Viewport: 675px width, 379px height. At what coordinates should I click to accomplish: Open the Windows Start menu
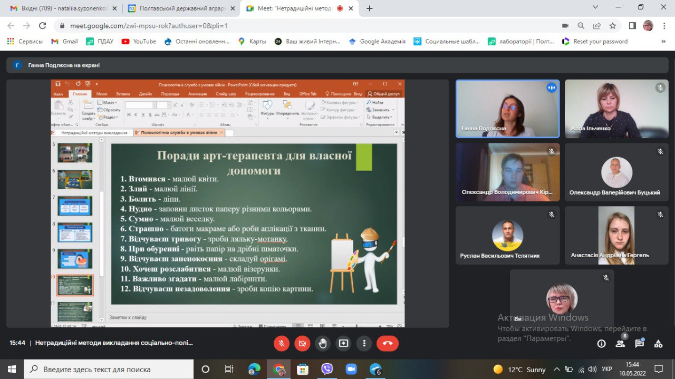12,369
